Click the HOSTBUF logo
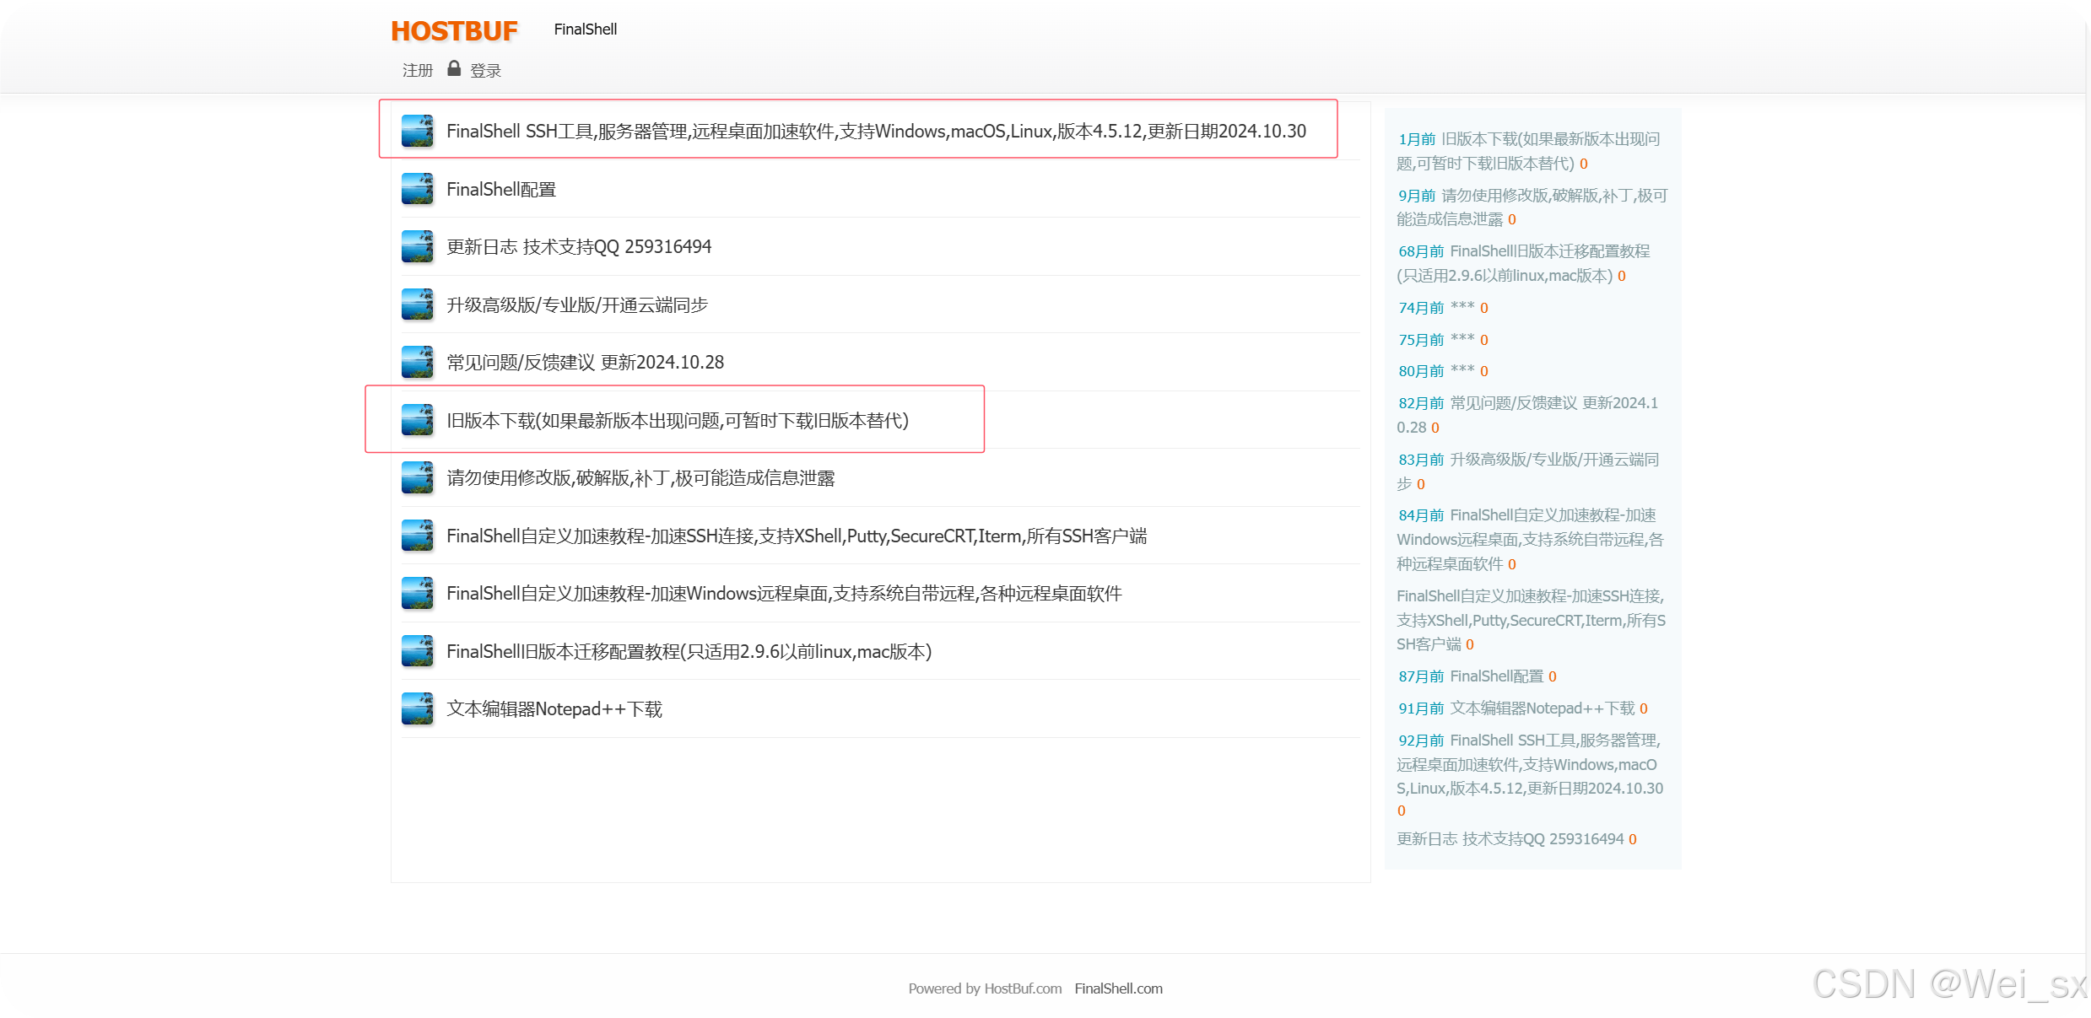Screen dimensions: 2091x1018 (454, 31)
